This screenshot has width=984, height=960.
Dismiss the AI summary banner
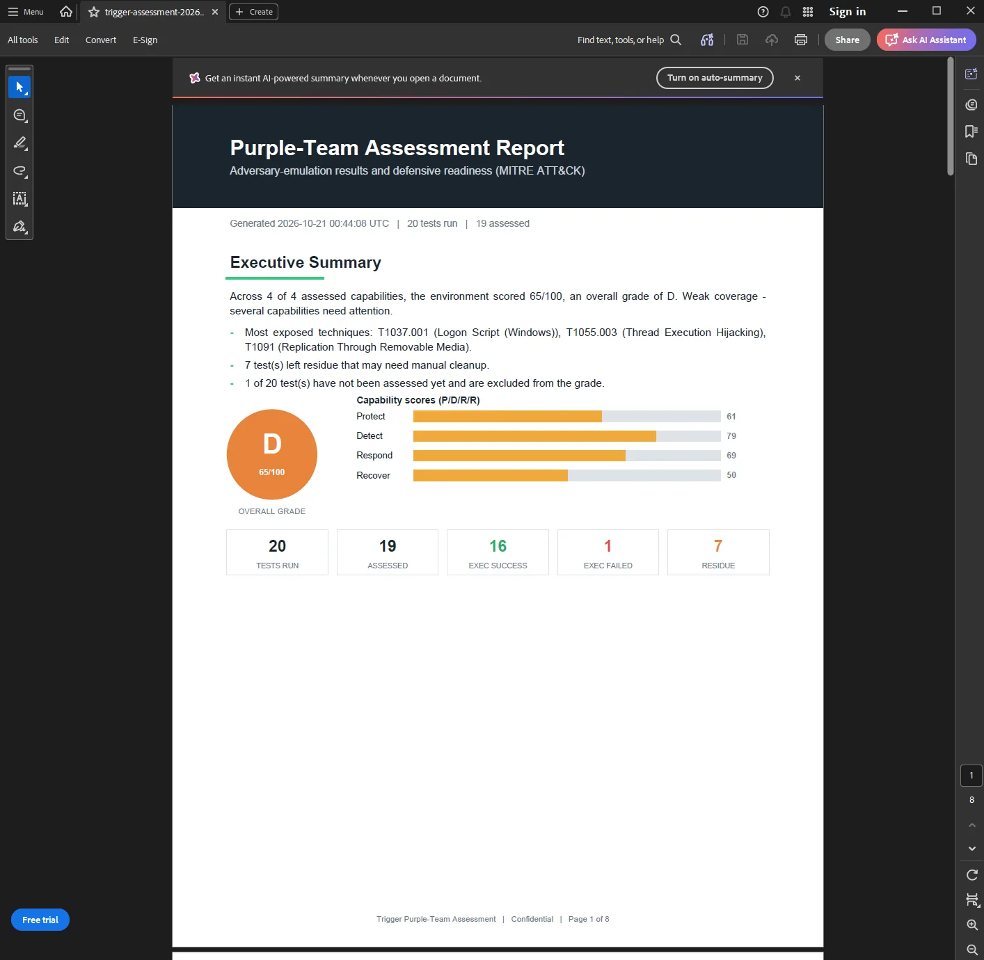[797, 78]
